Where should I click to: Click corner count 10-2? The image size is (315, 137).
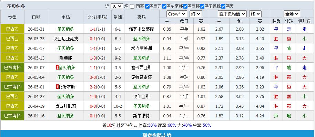coord(118,106)
